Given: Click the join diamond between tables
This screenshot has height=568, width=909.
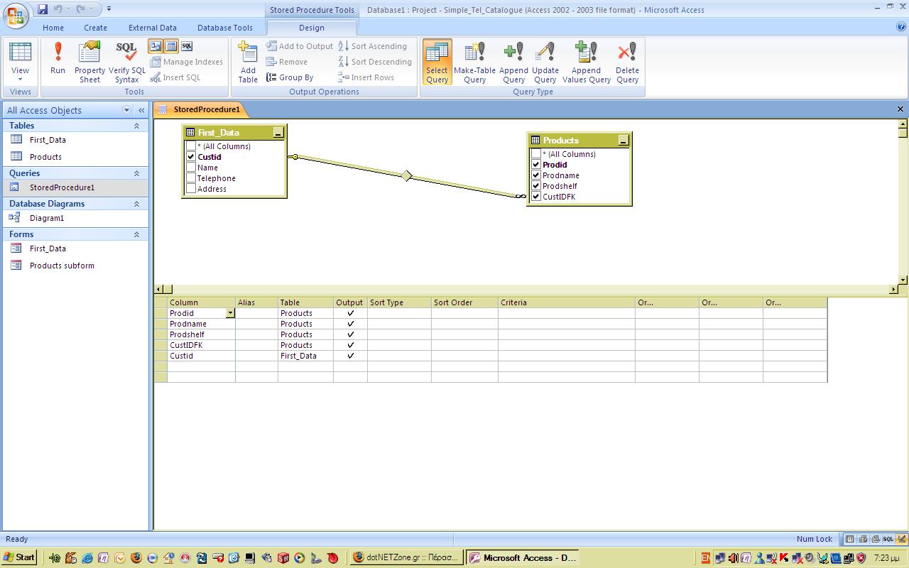Looking at the screenshot, I should click(406, 175).
